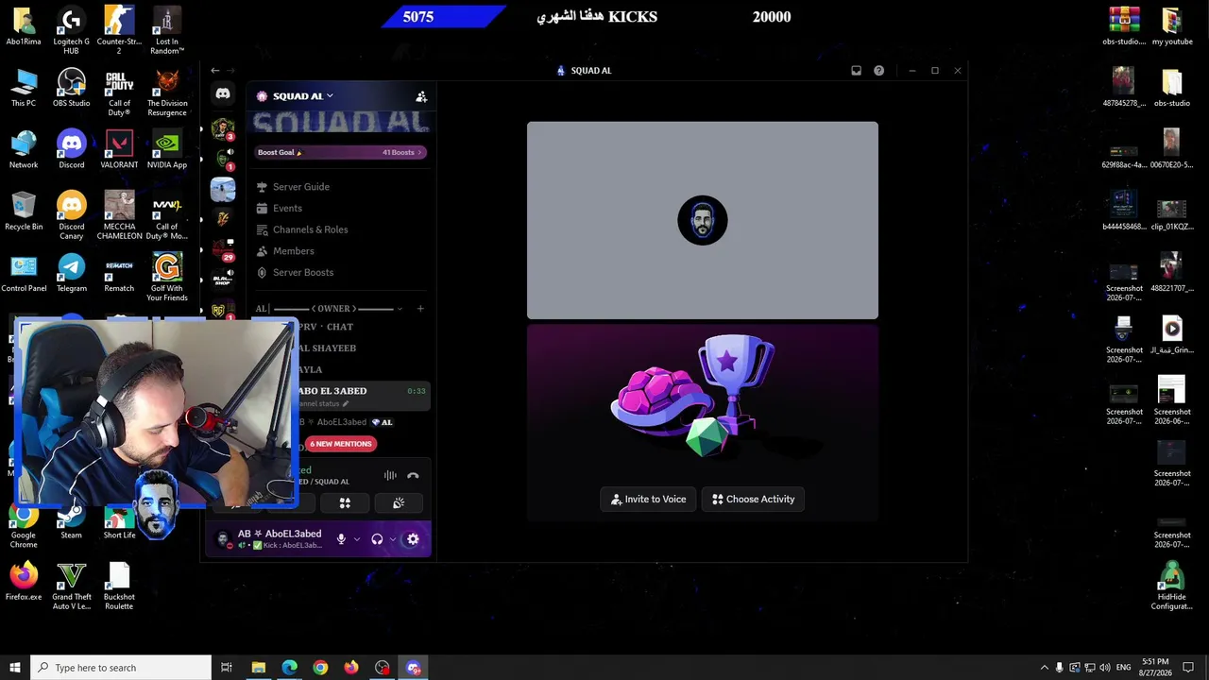Open taskbar volume speaker icon
1209x680 pixels.
tap(1105, 668)
